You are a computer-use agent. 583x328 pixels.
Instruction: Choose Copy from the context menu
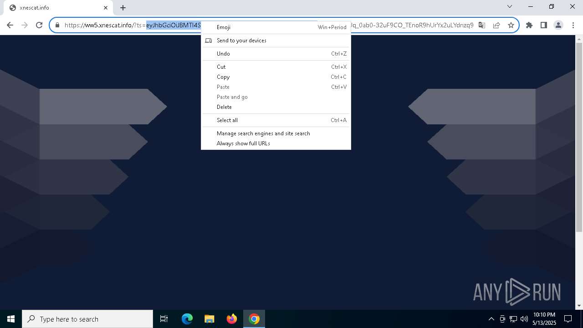pyautogui.click(x=276, y=77)
